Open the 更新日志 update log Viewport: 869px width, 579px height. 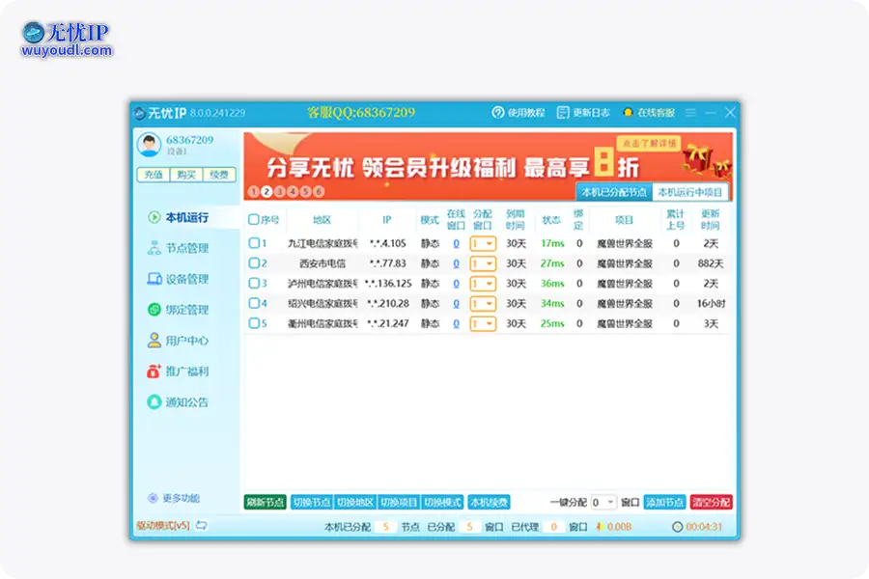tap(583, 113)
